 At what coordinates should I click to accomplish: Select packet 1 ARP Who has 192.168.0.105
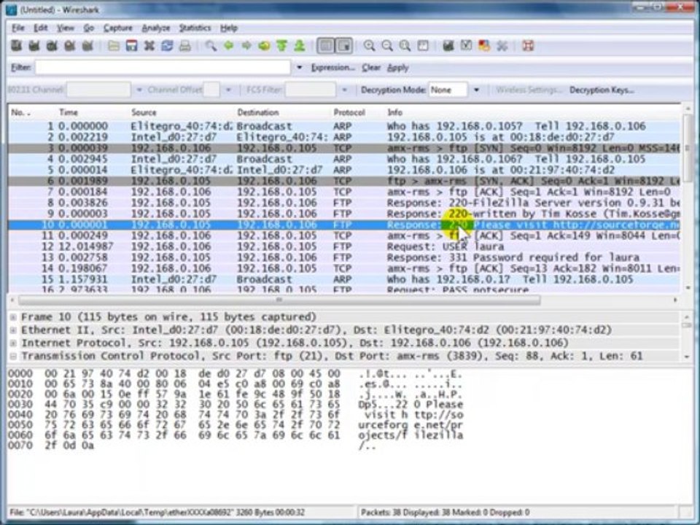(x=343, y=126)
